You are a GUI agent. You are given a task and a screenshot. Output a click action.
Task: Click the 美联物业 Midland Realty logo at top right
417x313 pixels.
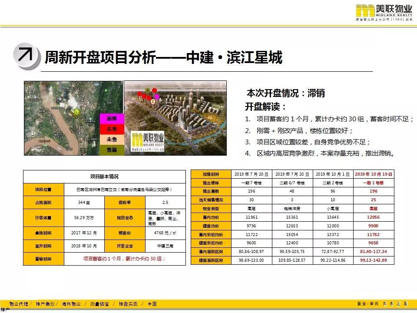coord(384,13)
